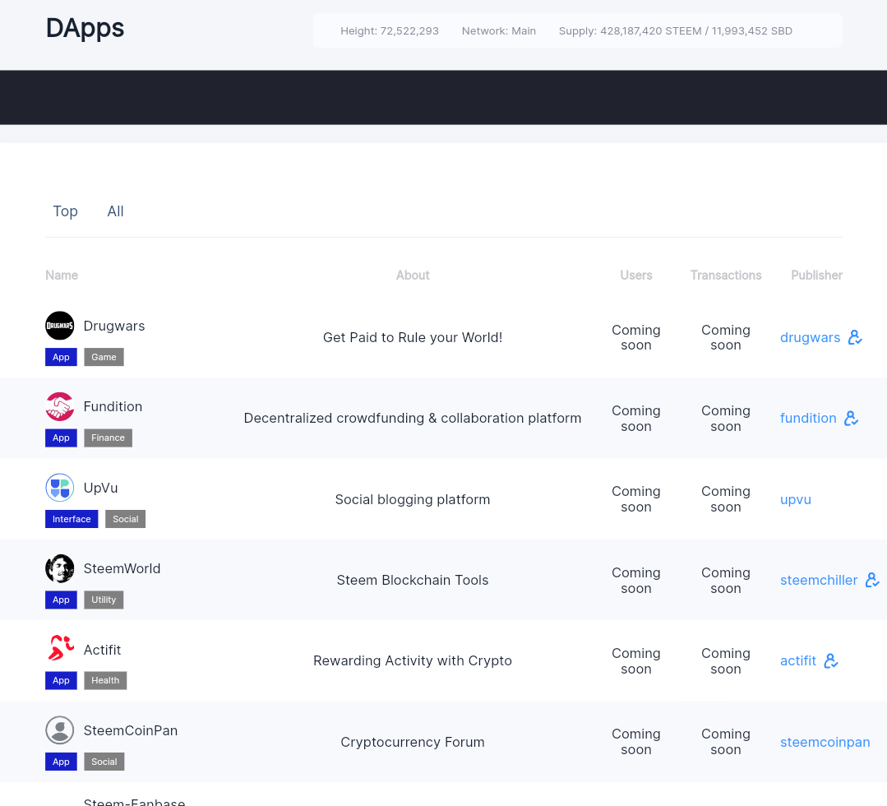Click verified user icon next to fundition
The height and width of the screenshot is (806, 887).
coord(851,419)
